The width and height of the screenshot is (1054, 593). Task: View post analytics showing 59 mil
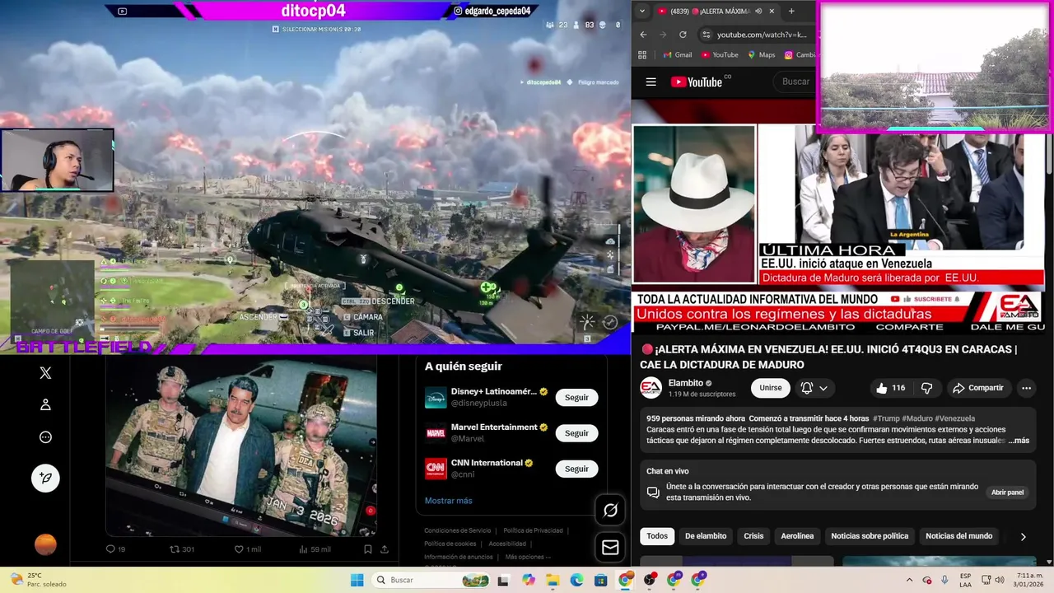315,549
